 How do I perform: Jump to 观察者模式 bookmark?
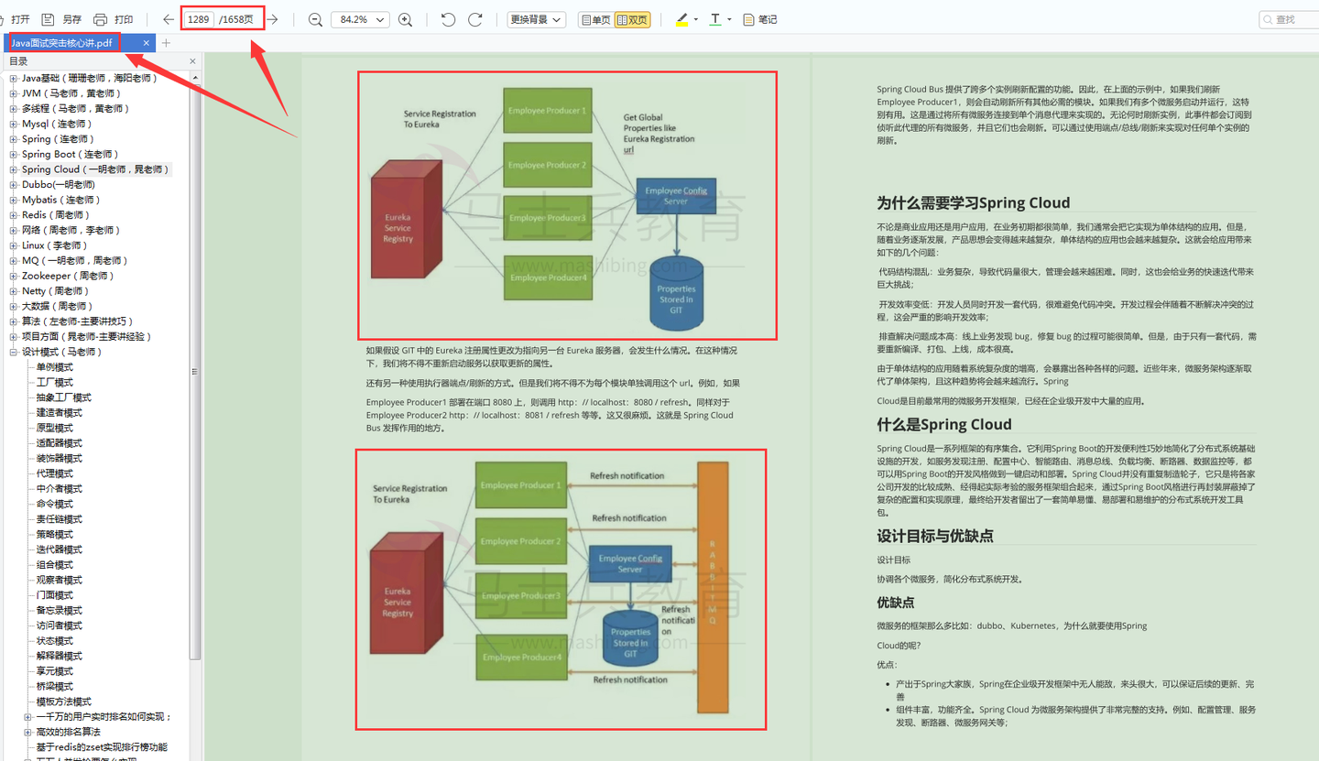(x=60, y=580)
